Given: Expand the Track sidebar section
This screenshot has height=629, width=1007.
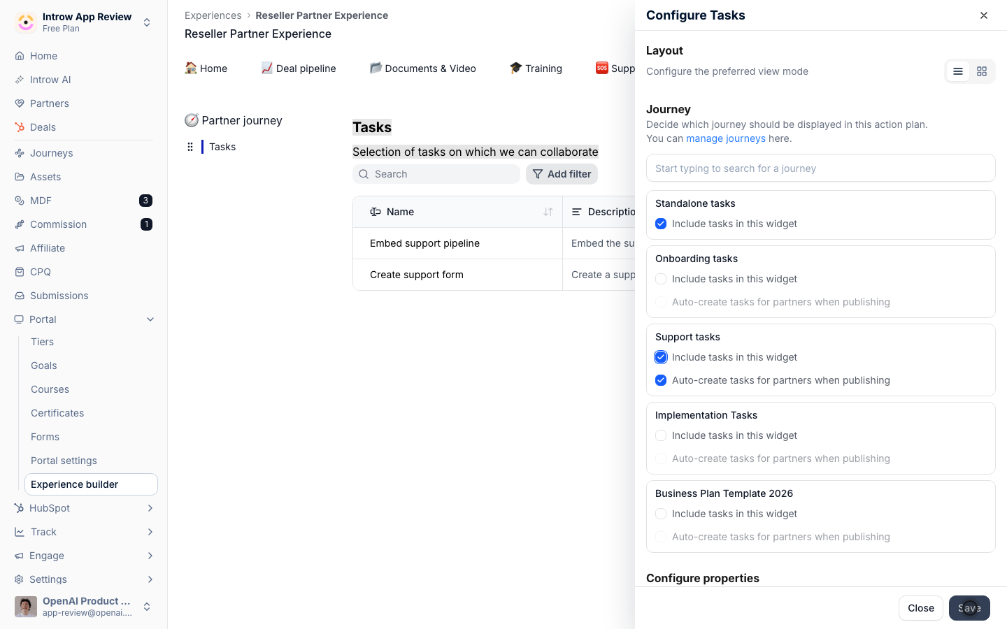Looking at the screenshot, I should [150, 532].
